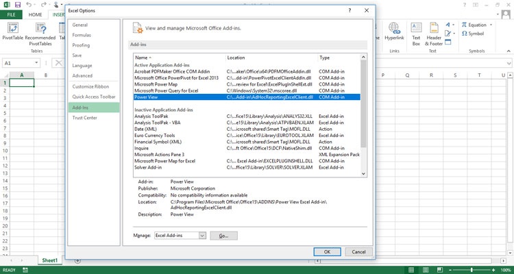Click OK in Excel Options
This screenshot has width=514, height=274.
[x=327, y=251]
